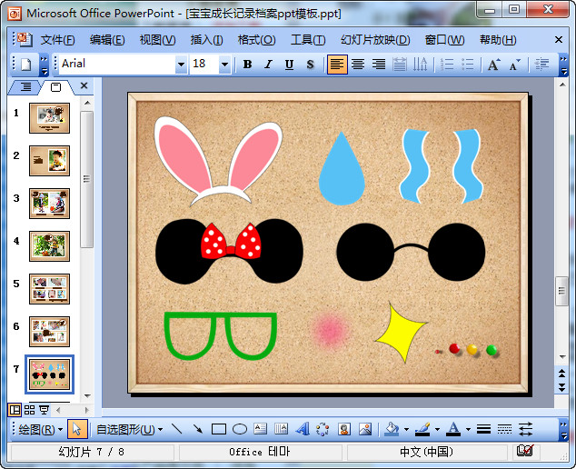
Task: Open the 绘图(R) drawing menu
Action: pyautogui.click(x=40, y=429)
